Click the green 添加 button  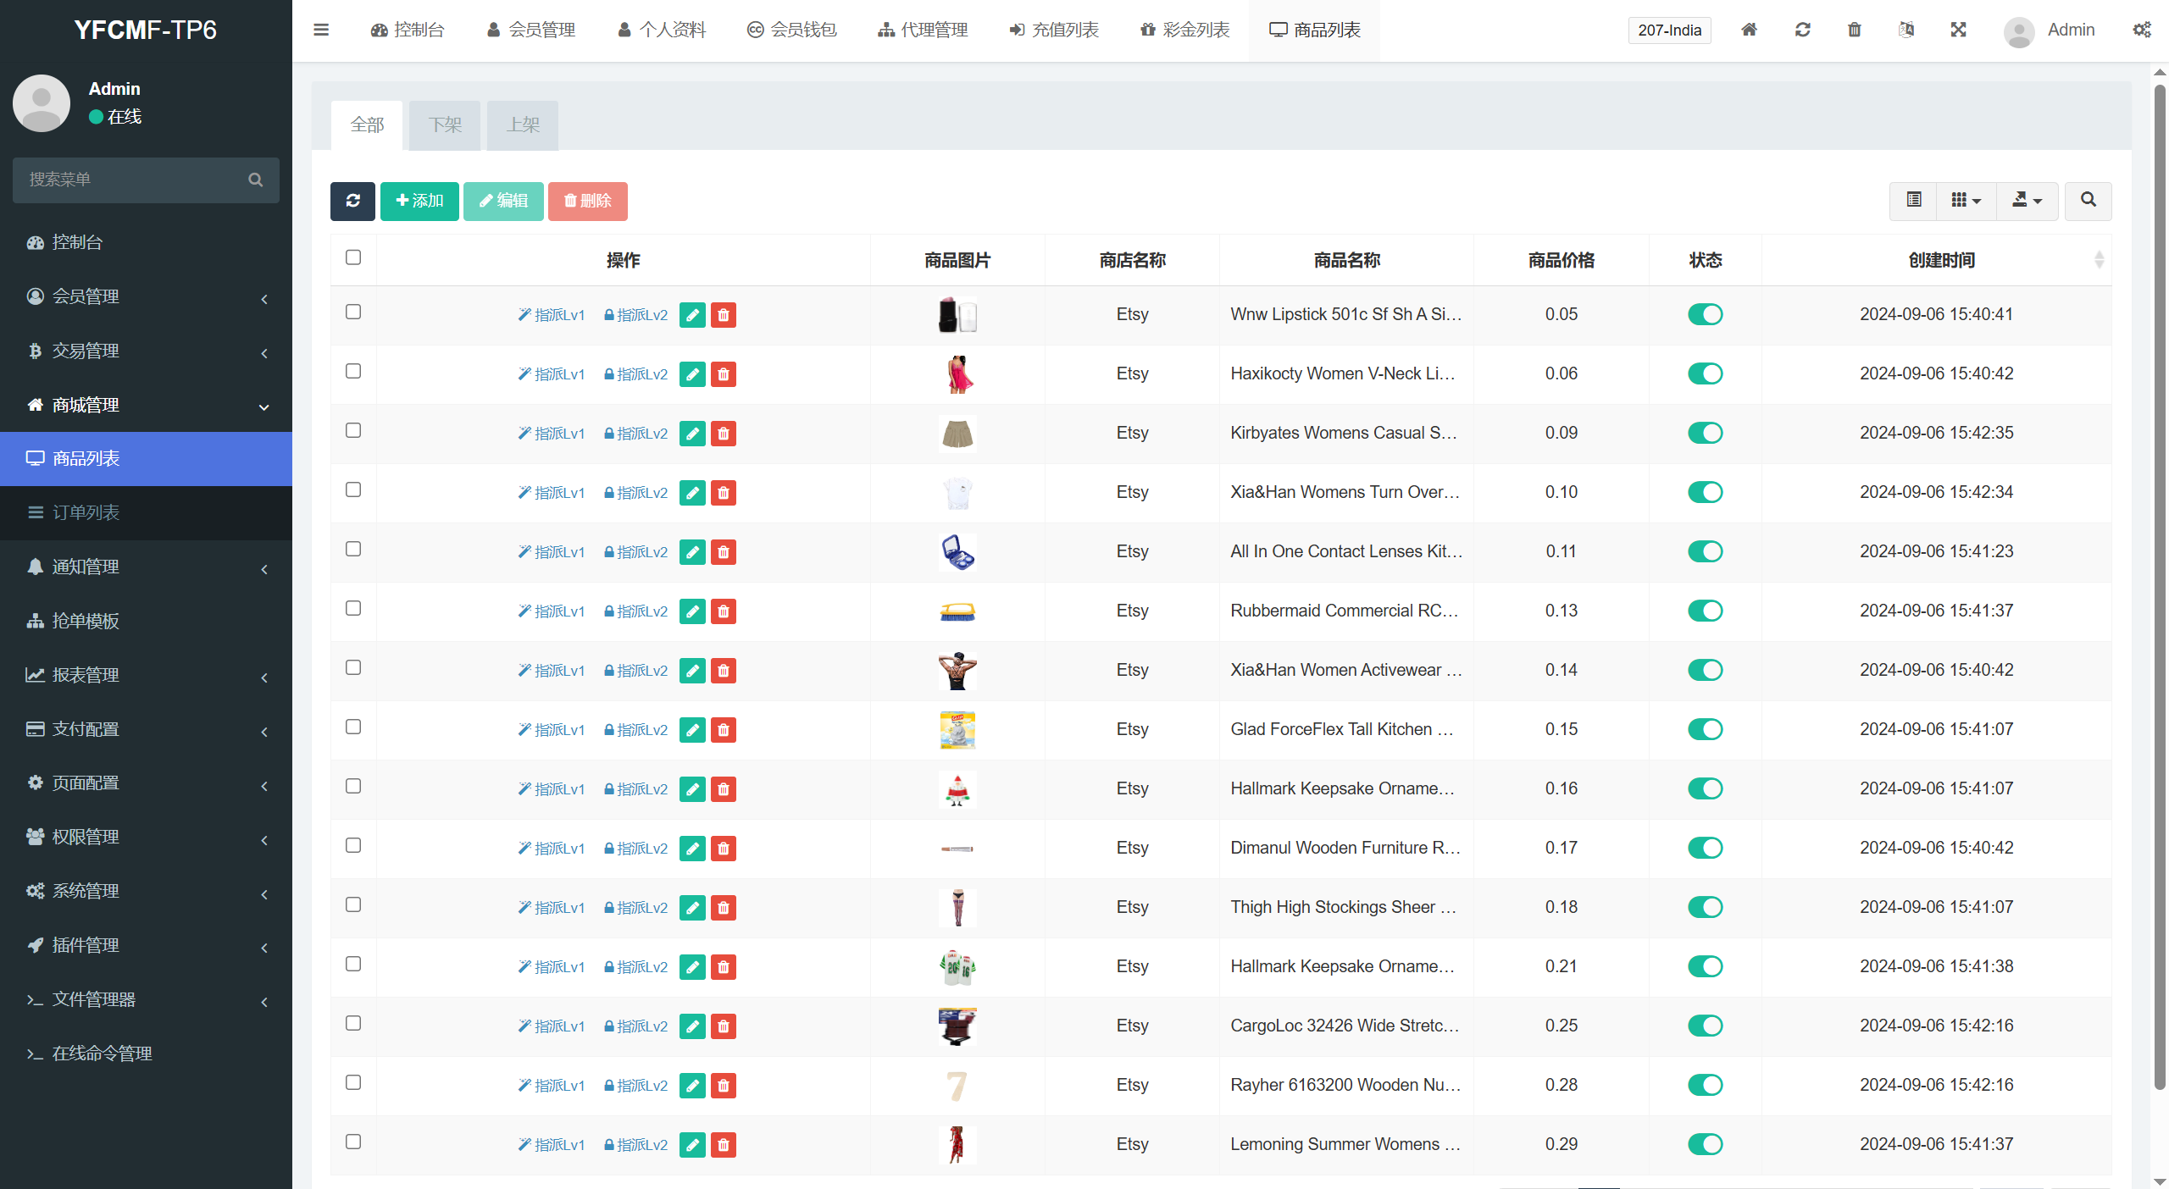pyautogui.click(x=419, y=201)
